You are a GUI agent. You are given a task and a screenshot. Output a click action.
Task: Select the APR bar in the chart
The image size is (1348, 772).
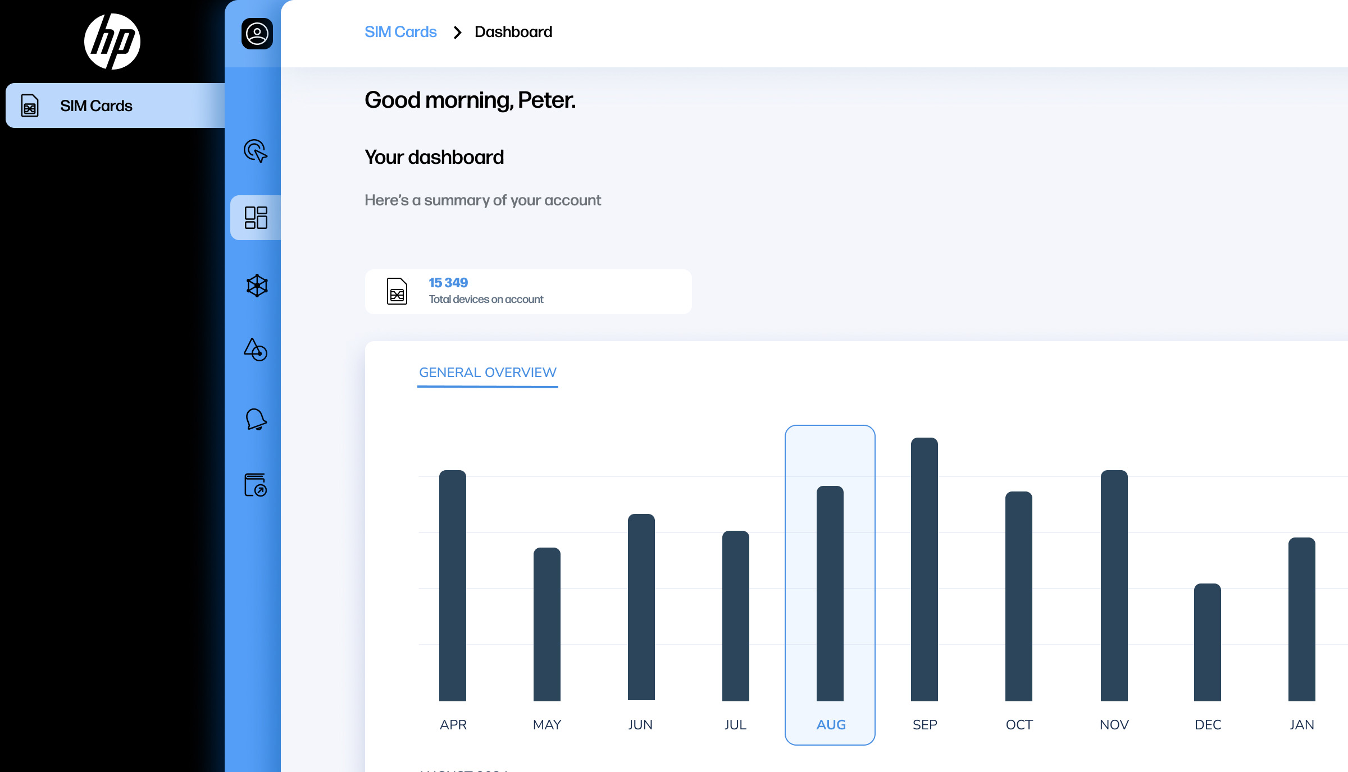click(x=453, y=585)
